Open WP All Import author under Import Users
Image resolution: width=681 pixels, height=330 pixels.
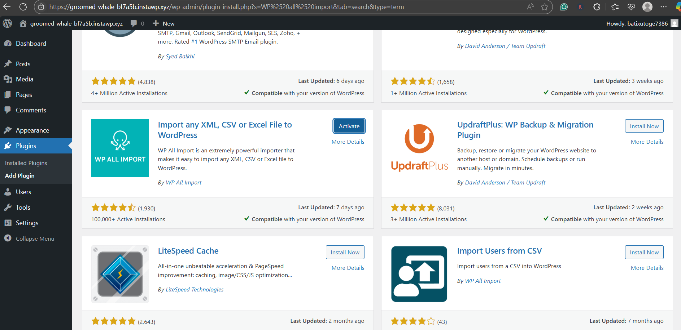(483, 281)
